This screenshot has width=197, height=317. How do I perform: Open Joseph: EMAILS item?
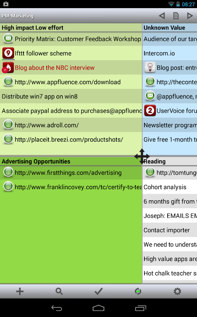click(170, 216)
